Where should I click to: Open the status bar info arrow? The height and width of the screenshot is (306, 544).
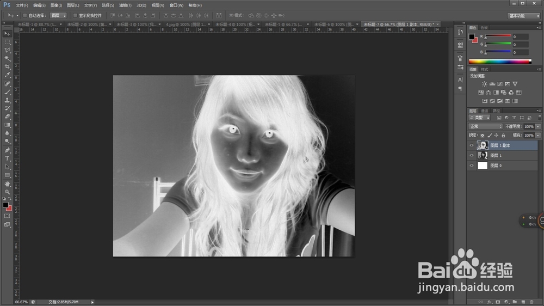(92, 302)
